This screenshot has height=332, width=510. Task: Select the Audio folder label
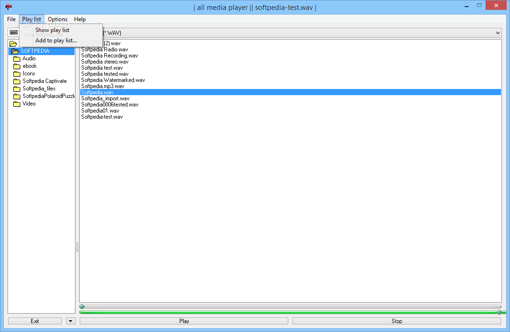coord(29,58)
